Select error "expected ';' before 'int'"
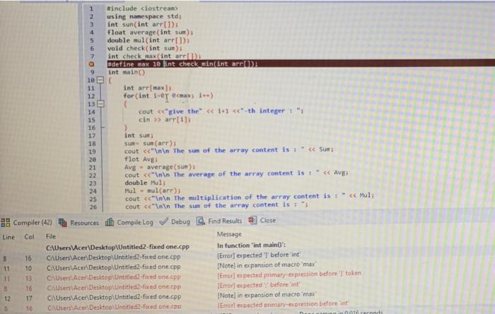495x314 pixels. 259,285
